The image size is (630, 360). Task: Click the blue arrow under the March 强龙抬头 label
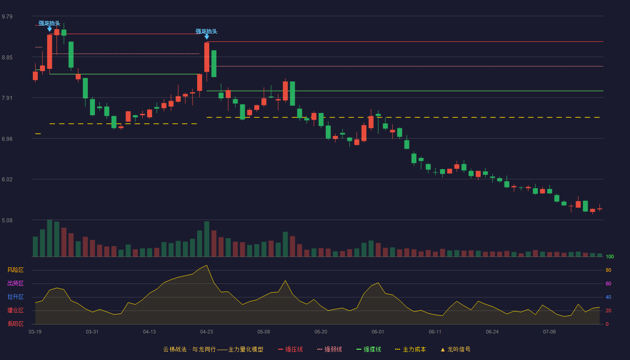[x=49, y=29]
